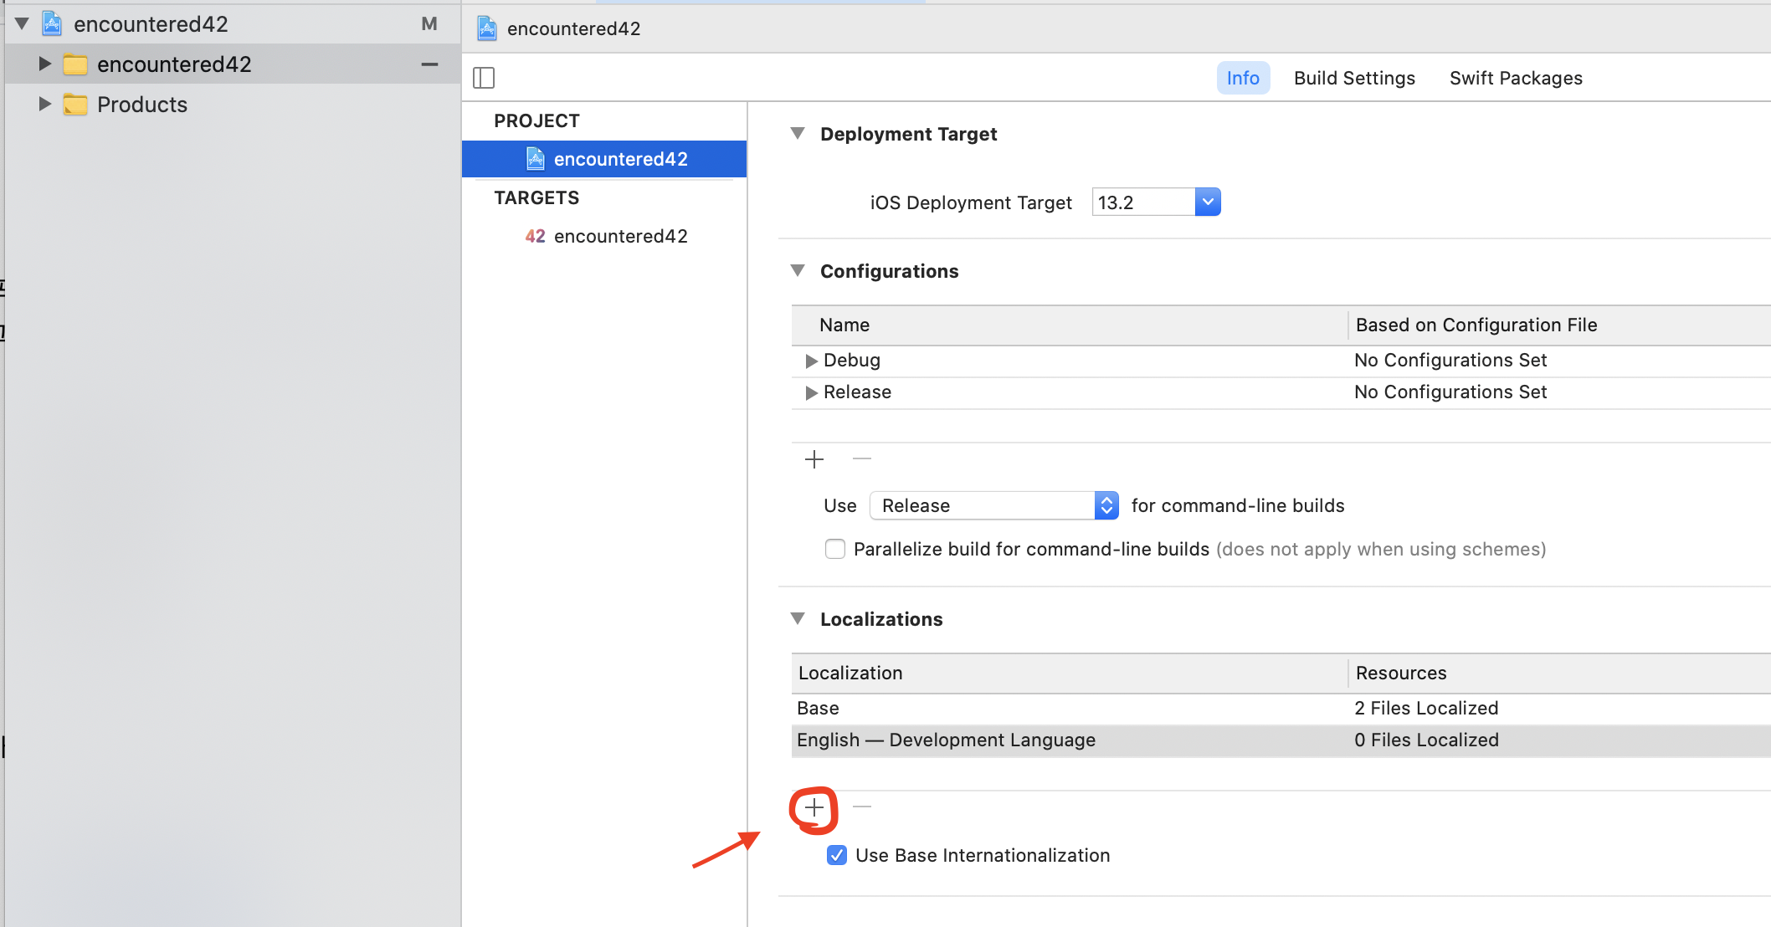Image resolution: width=1771 pixels, height=927 pixels.
Task: Click the remove configuration minus button
Action: click(862, 458)
